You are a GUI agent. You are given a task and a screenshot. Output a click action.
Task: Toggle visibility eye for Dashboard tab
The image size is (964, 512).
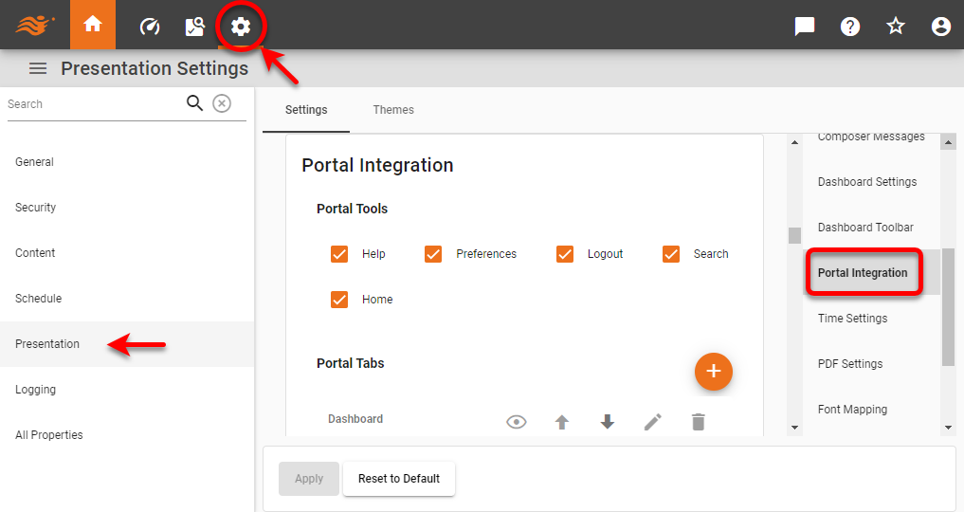[x=516, y=422]
